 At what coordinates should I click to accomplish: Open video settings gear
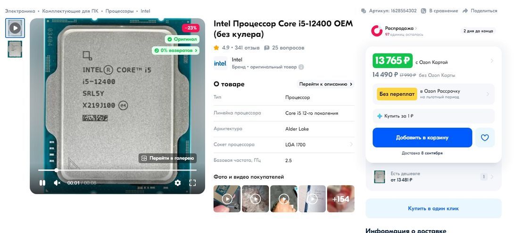point(178,183)
